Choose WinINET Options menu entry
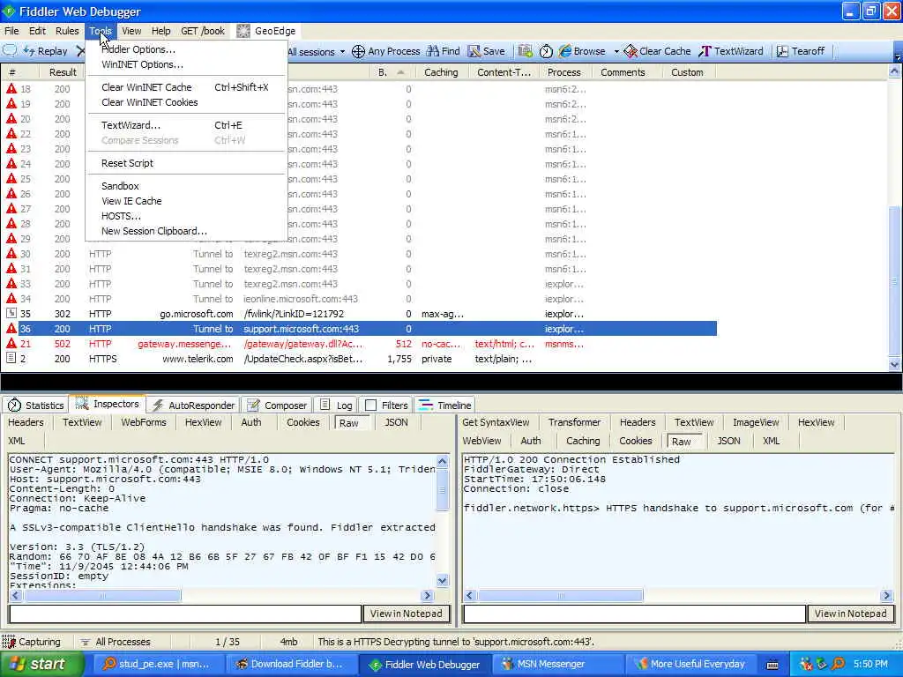 (x=142, y=64)
